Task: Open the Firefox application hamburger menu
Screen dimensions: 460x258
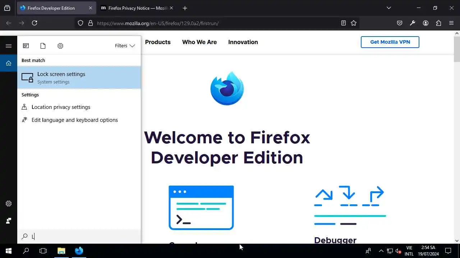Action: click(x=451, y=23)
